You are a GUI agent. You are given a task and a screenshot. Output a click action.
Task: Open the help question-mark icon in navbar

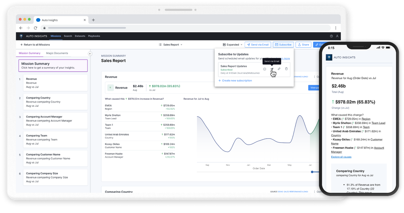[x=331, y=36]
